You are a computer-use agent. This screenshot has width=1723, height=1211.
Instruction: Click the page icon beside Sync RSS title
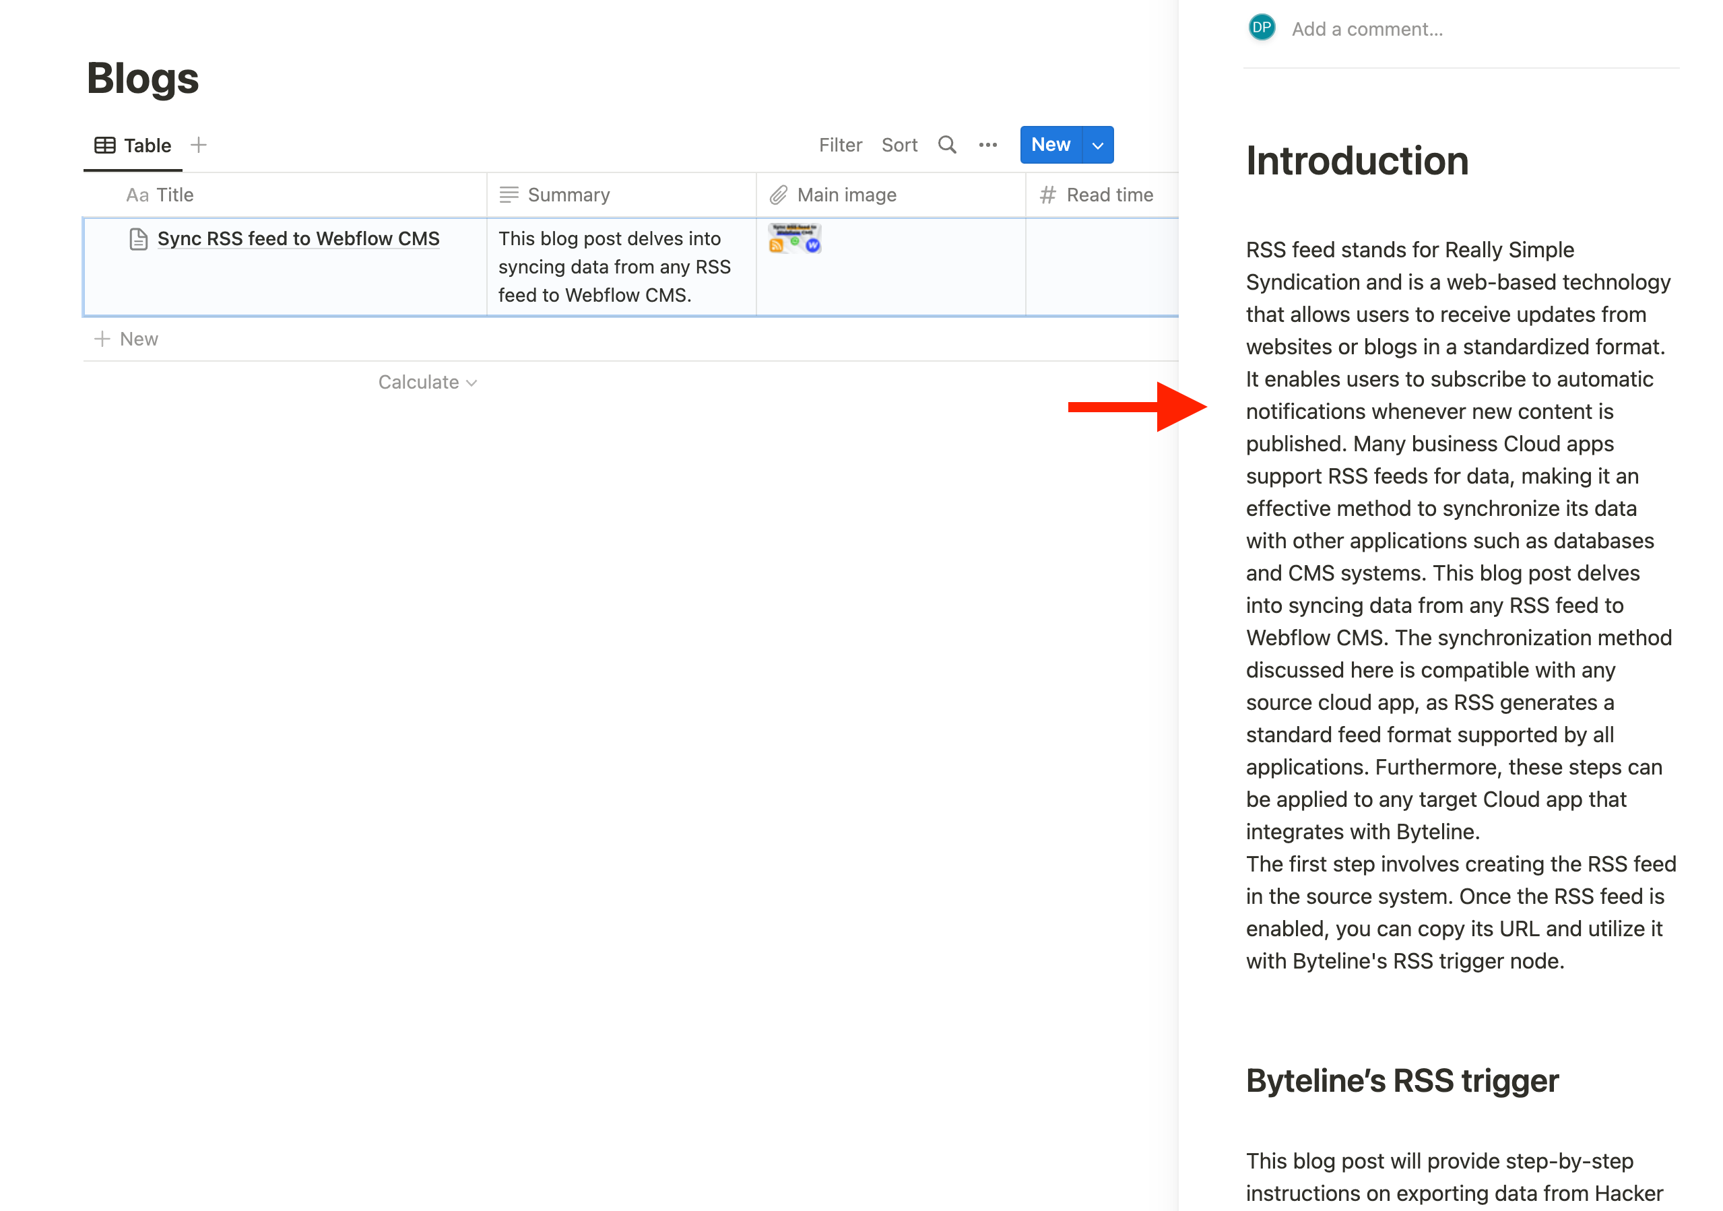(x=138, y=238)
